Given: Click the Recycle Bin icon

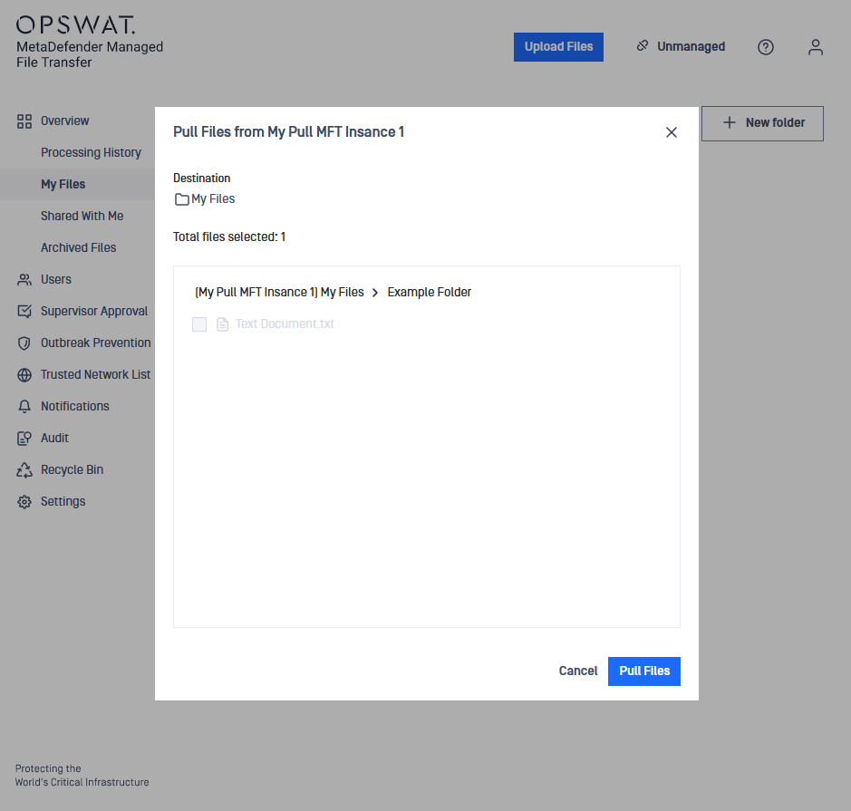Looking at the screenshot, I should [x=24, y=470].
